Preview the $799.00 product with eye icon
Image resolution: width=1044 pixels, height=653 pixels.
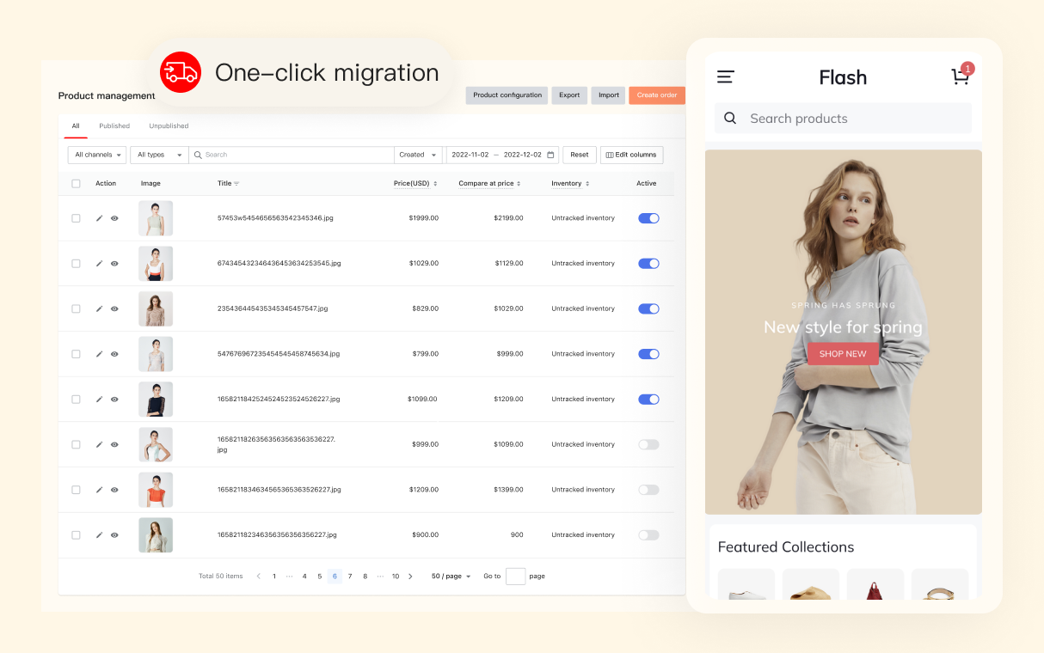click(x=114, y=354)
